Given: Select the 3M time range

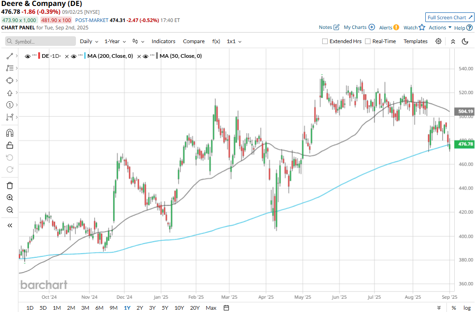Looking at the screenshot, I should pyautogui.click(x=85, y=308).
